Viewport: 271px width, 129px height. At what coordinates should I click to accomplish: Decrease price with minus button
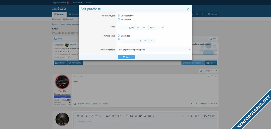(144, 27)
